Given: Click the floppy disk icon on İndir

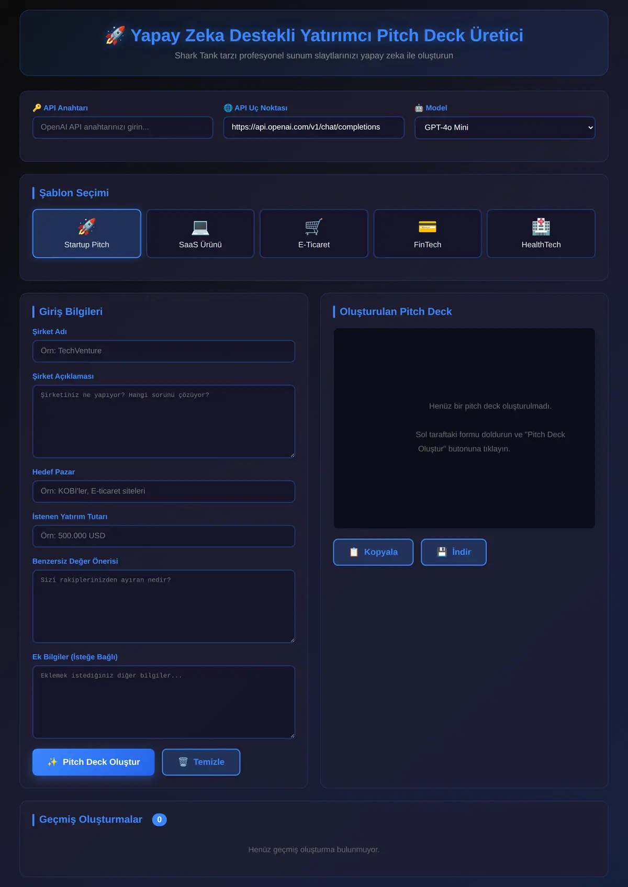Looking at the screenshot, I should pyautogui.click(x=442, y=552).
